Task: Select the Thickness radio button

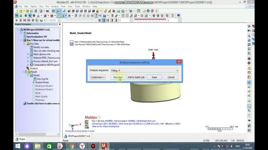Action: click(33, 100)
